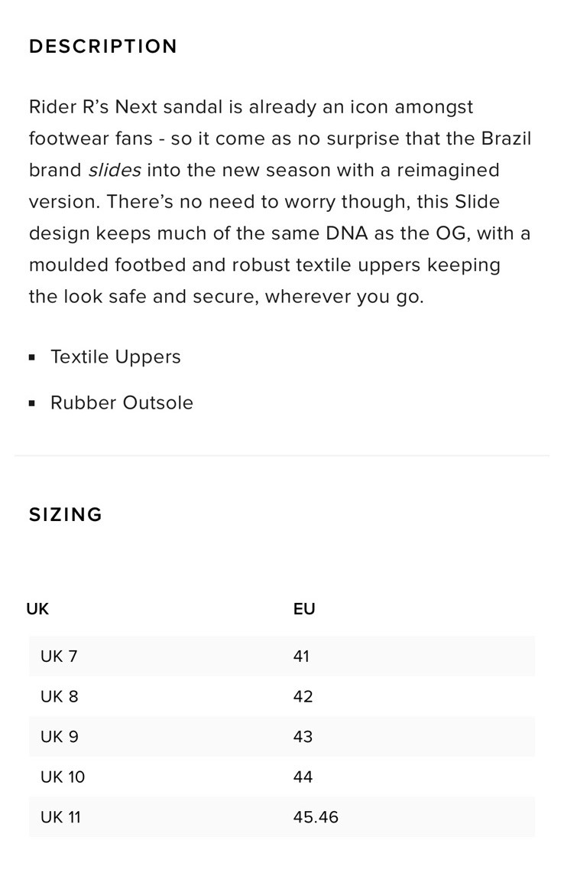Screen dimensions: 564x886
Task: Click the UK column header
Action: [37, 608]
